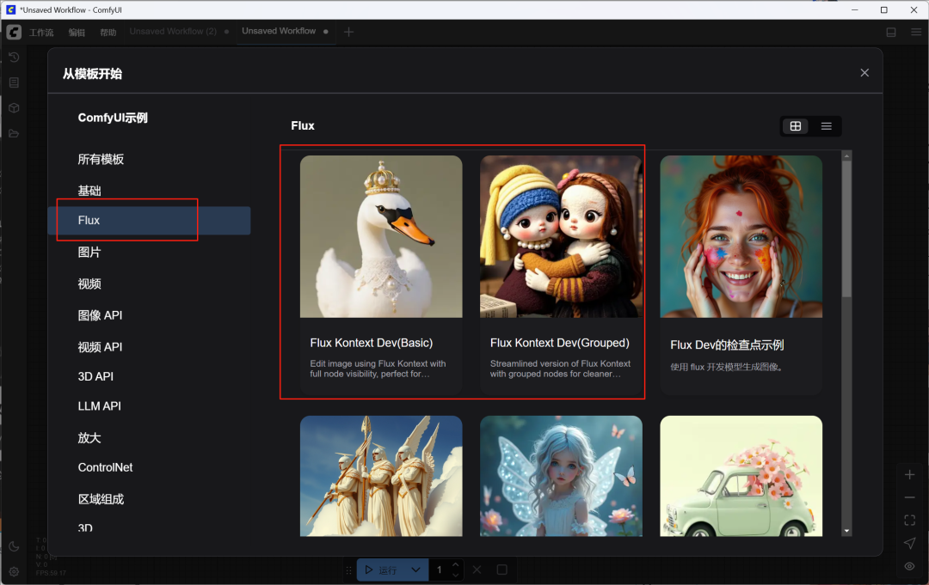This screenshot has height=585, width=929.
Task: Toggle the bottom panel icon in top bar
Action: coord(891,33)
